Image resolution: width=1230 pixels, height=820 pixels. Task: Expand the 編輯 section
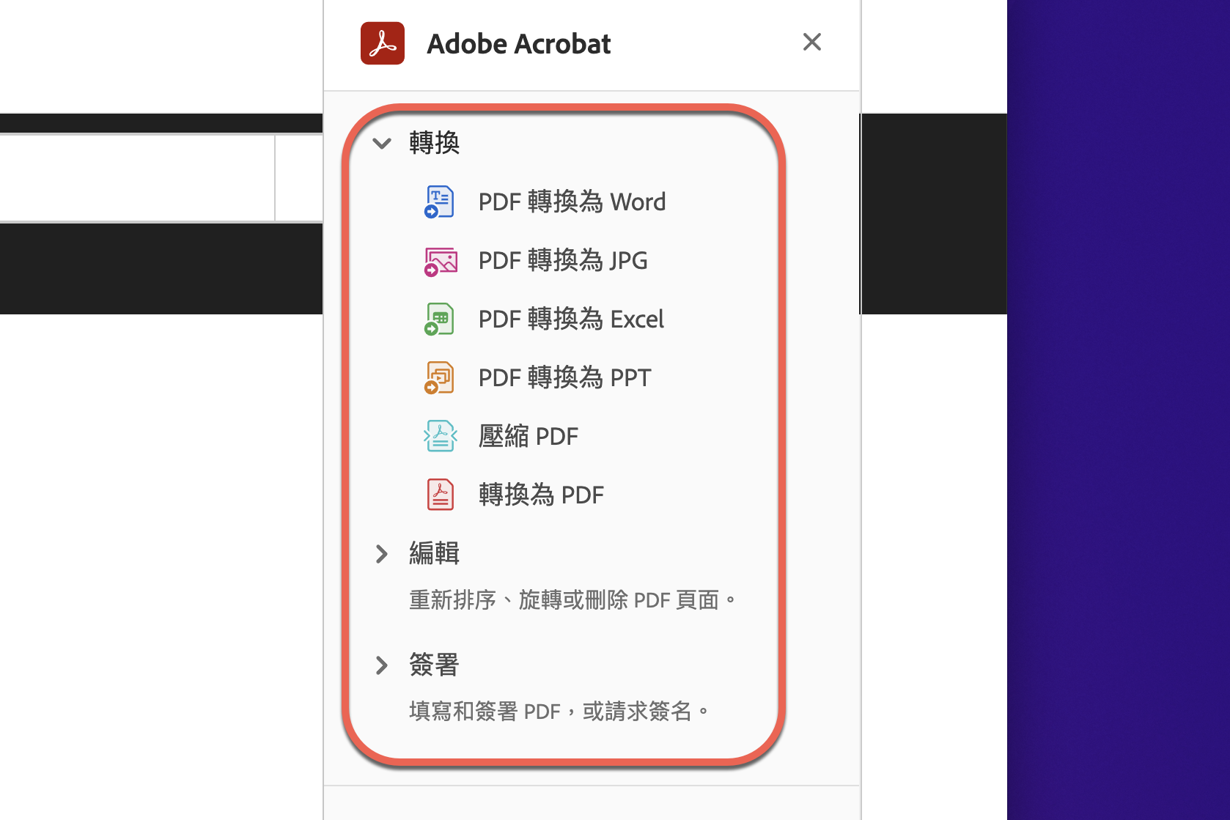(x=381, y=554)
